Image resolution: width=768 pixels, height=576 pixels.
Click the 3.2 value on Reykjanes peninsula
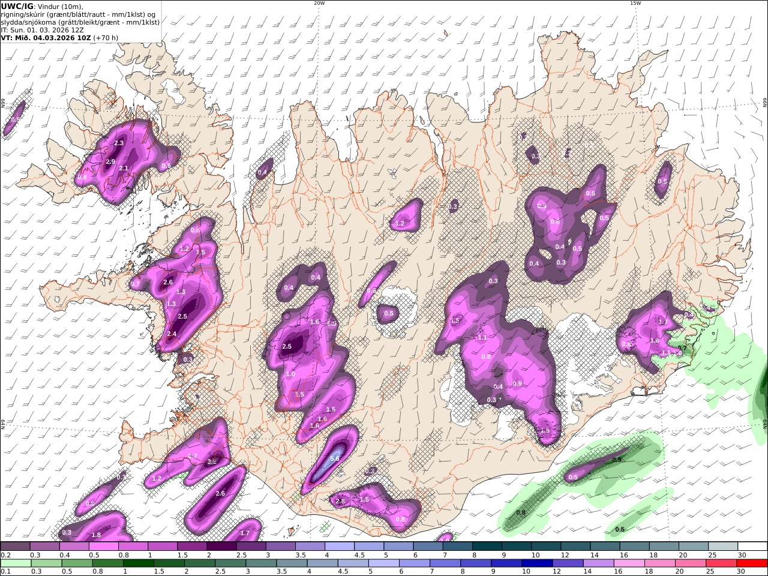coord(211,462)
